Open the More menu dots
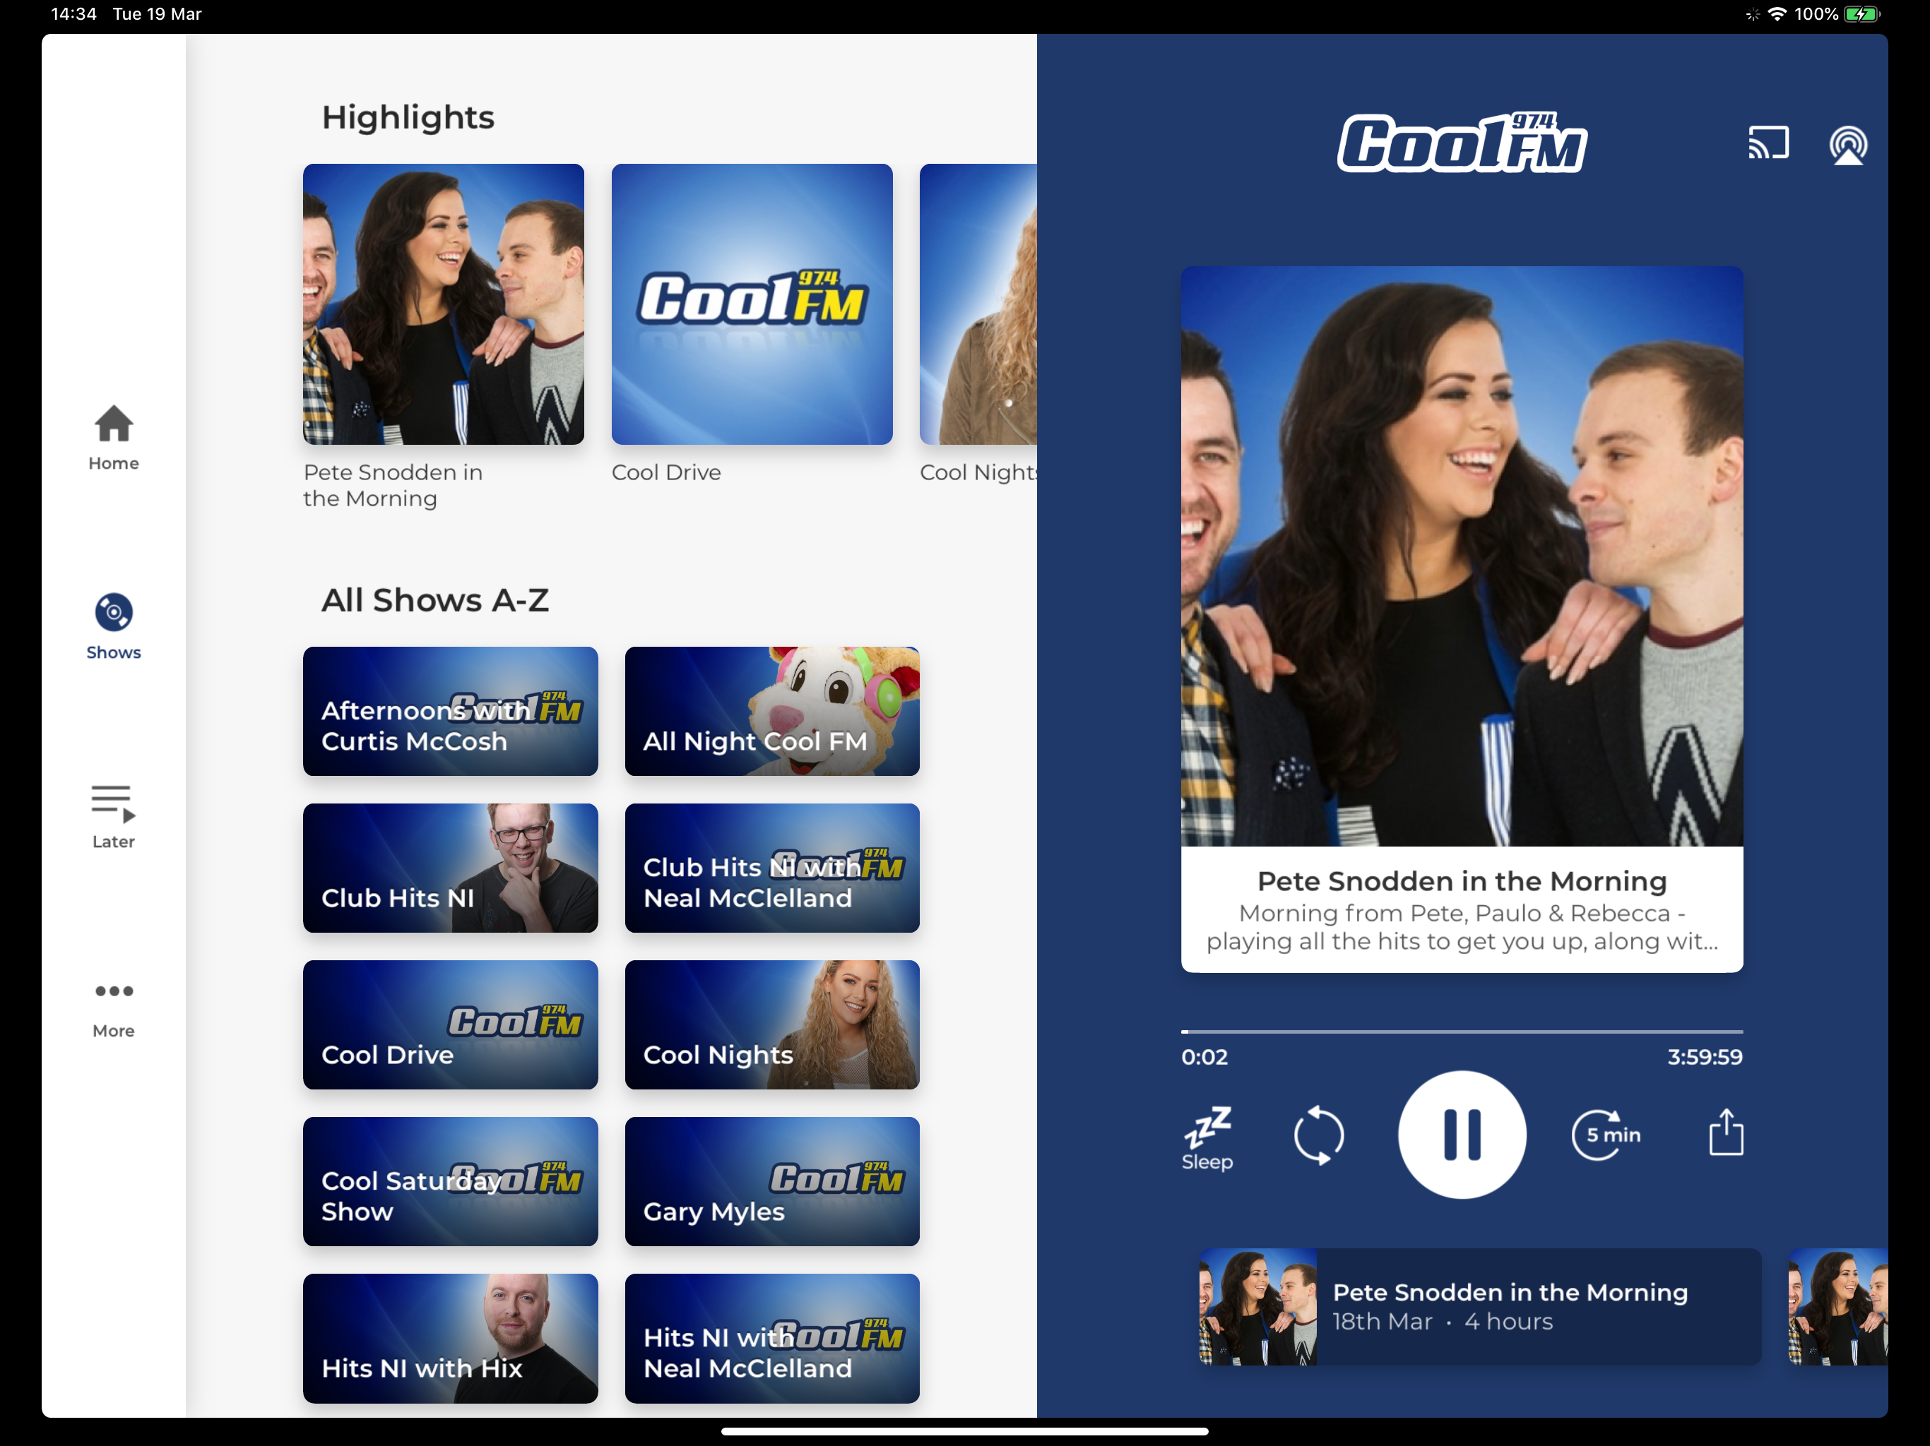This screenshot has height=1446, width=1930. (x=114, y=991)
